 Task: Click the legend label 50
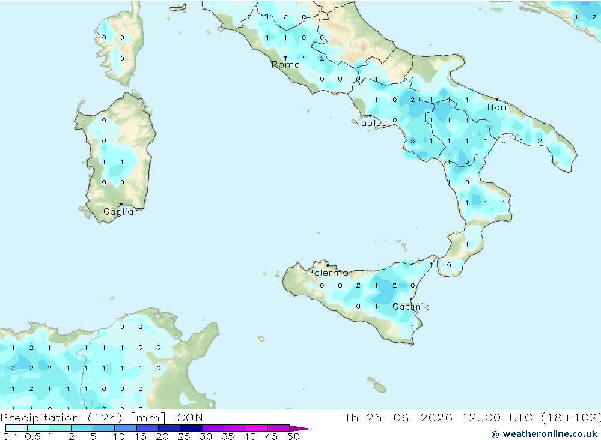293,436
